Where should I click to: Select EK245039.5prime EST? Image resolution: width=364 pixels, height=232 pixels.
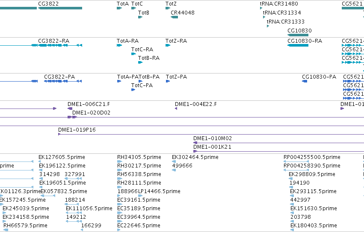click(4, 213)
